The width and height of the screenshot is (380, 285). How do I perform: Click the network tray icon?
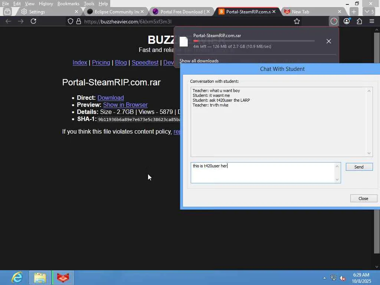point(334,278)
